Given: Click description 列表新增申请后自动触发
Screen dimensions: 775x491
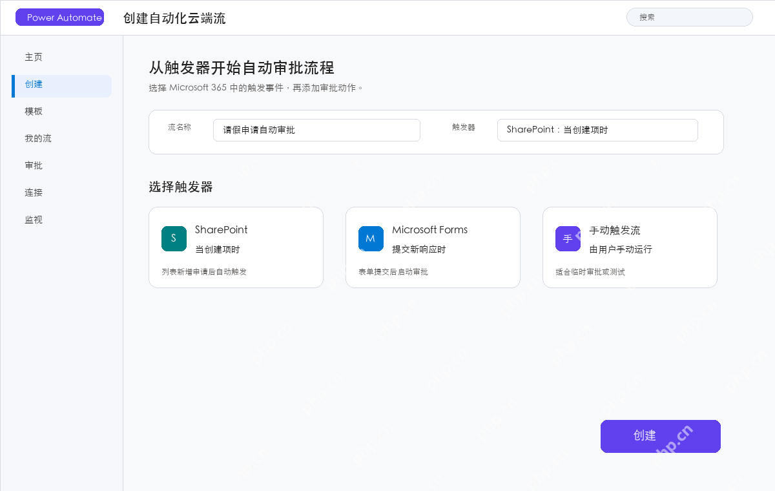Looking at the screenshot, I should point(204,272).
